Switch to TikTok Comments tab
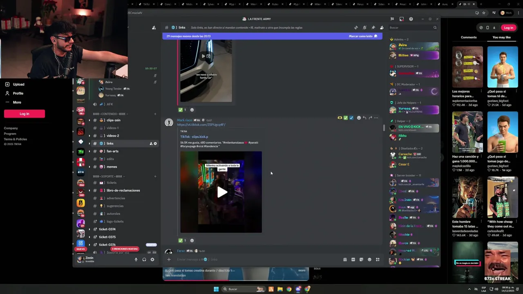The image size is (523, 294). coord(469,37)
